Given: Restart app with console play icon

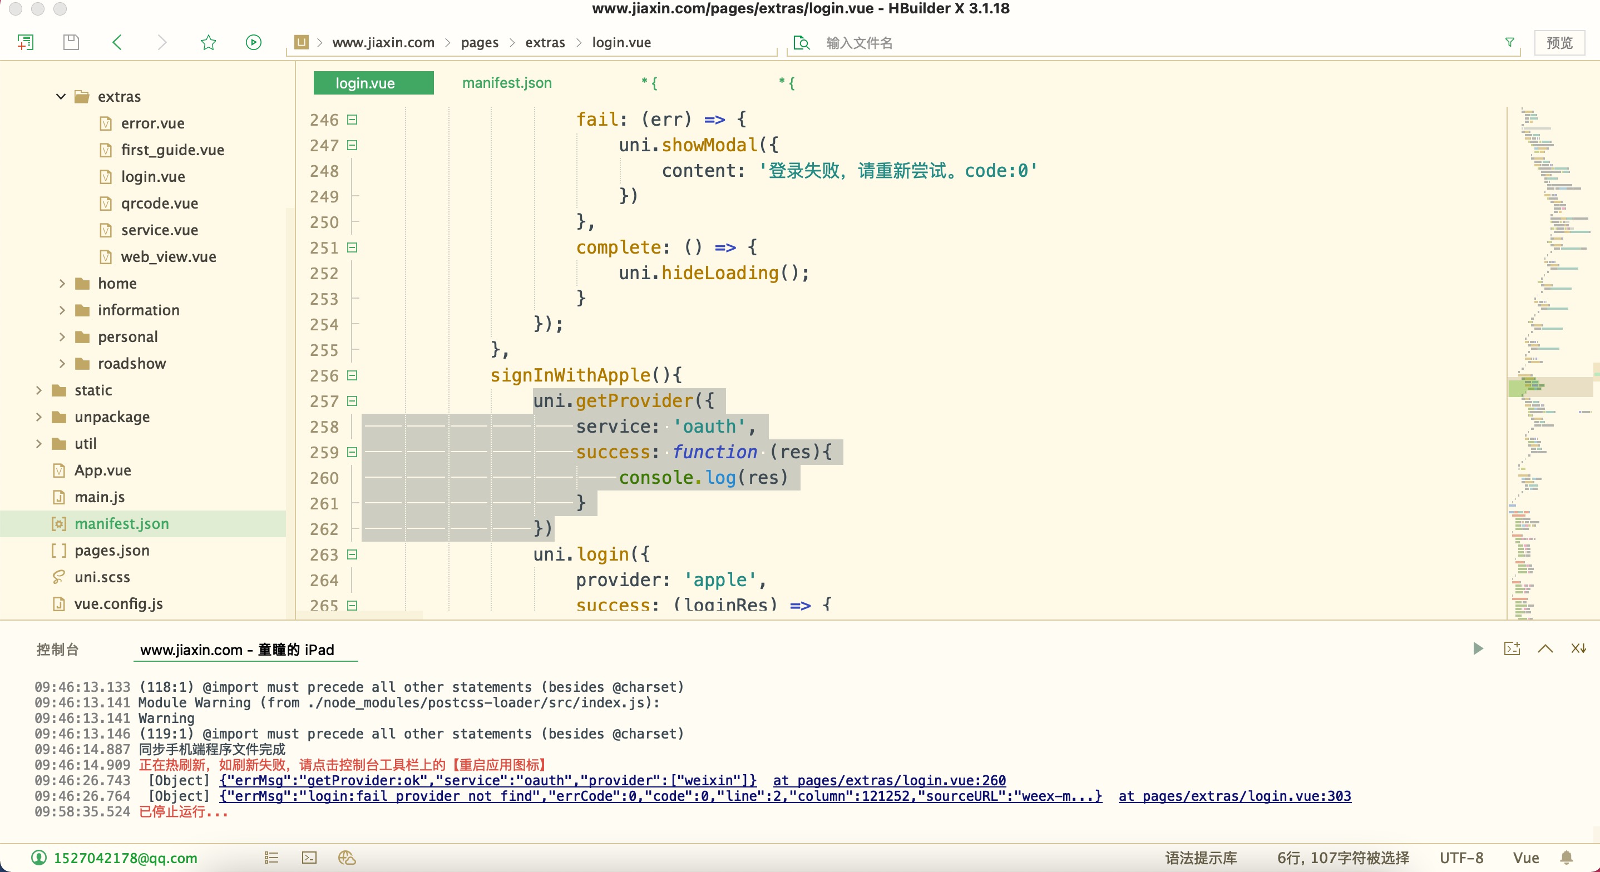Looking at the screenshot, I should coord(1478,649).
